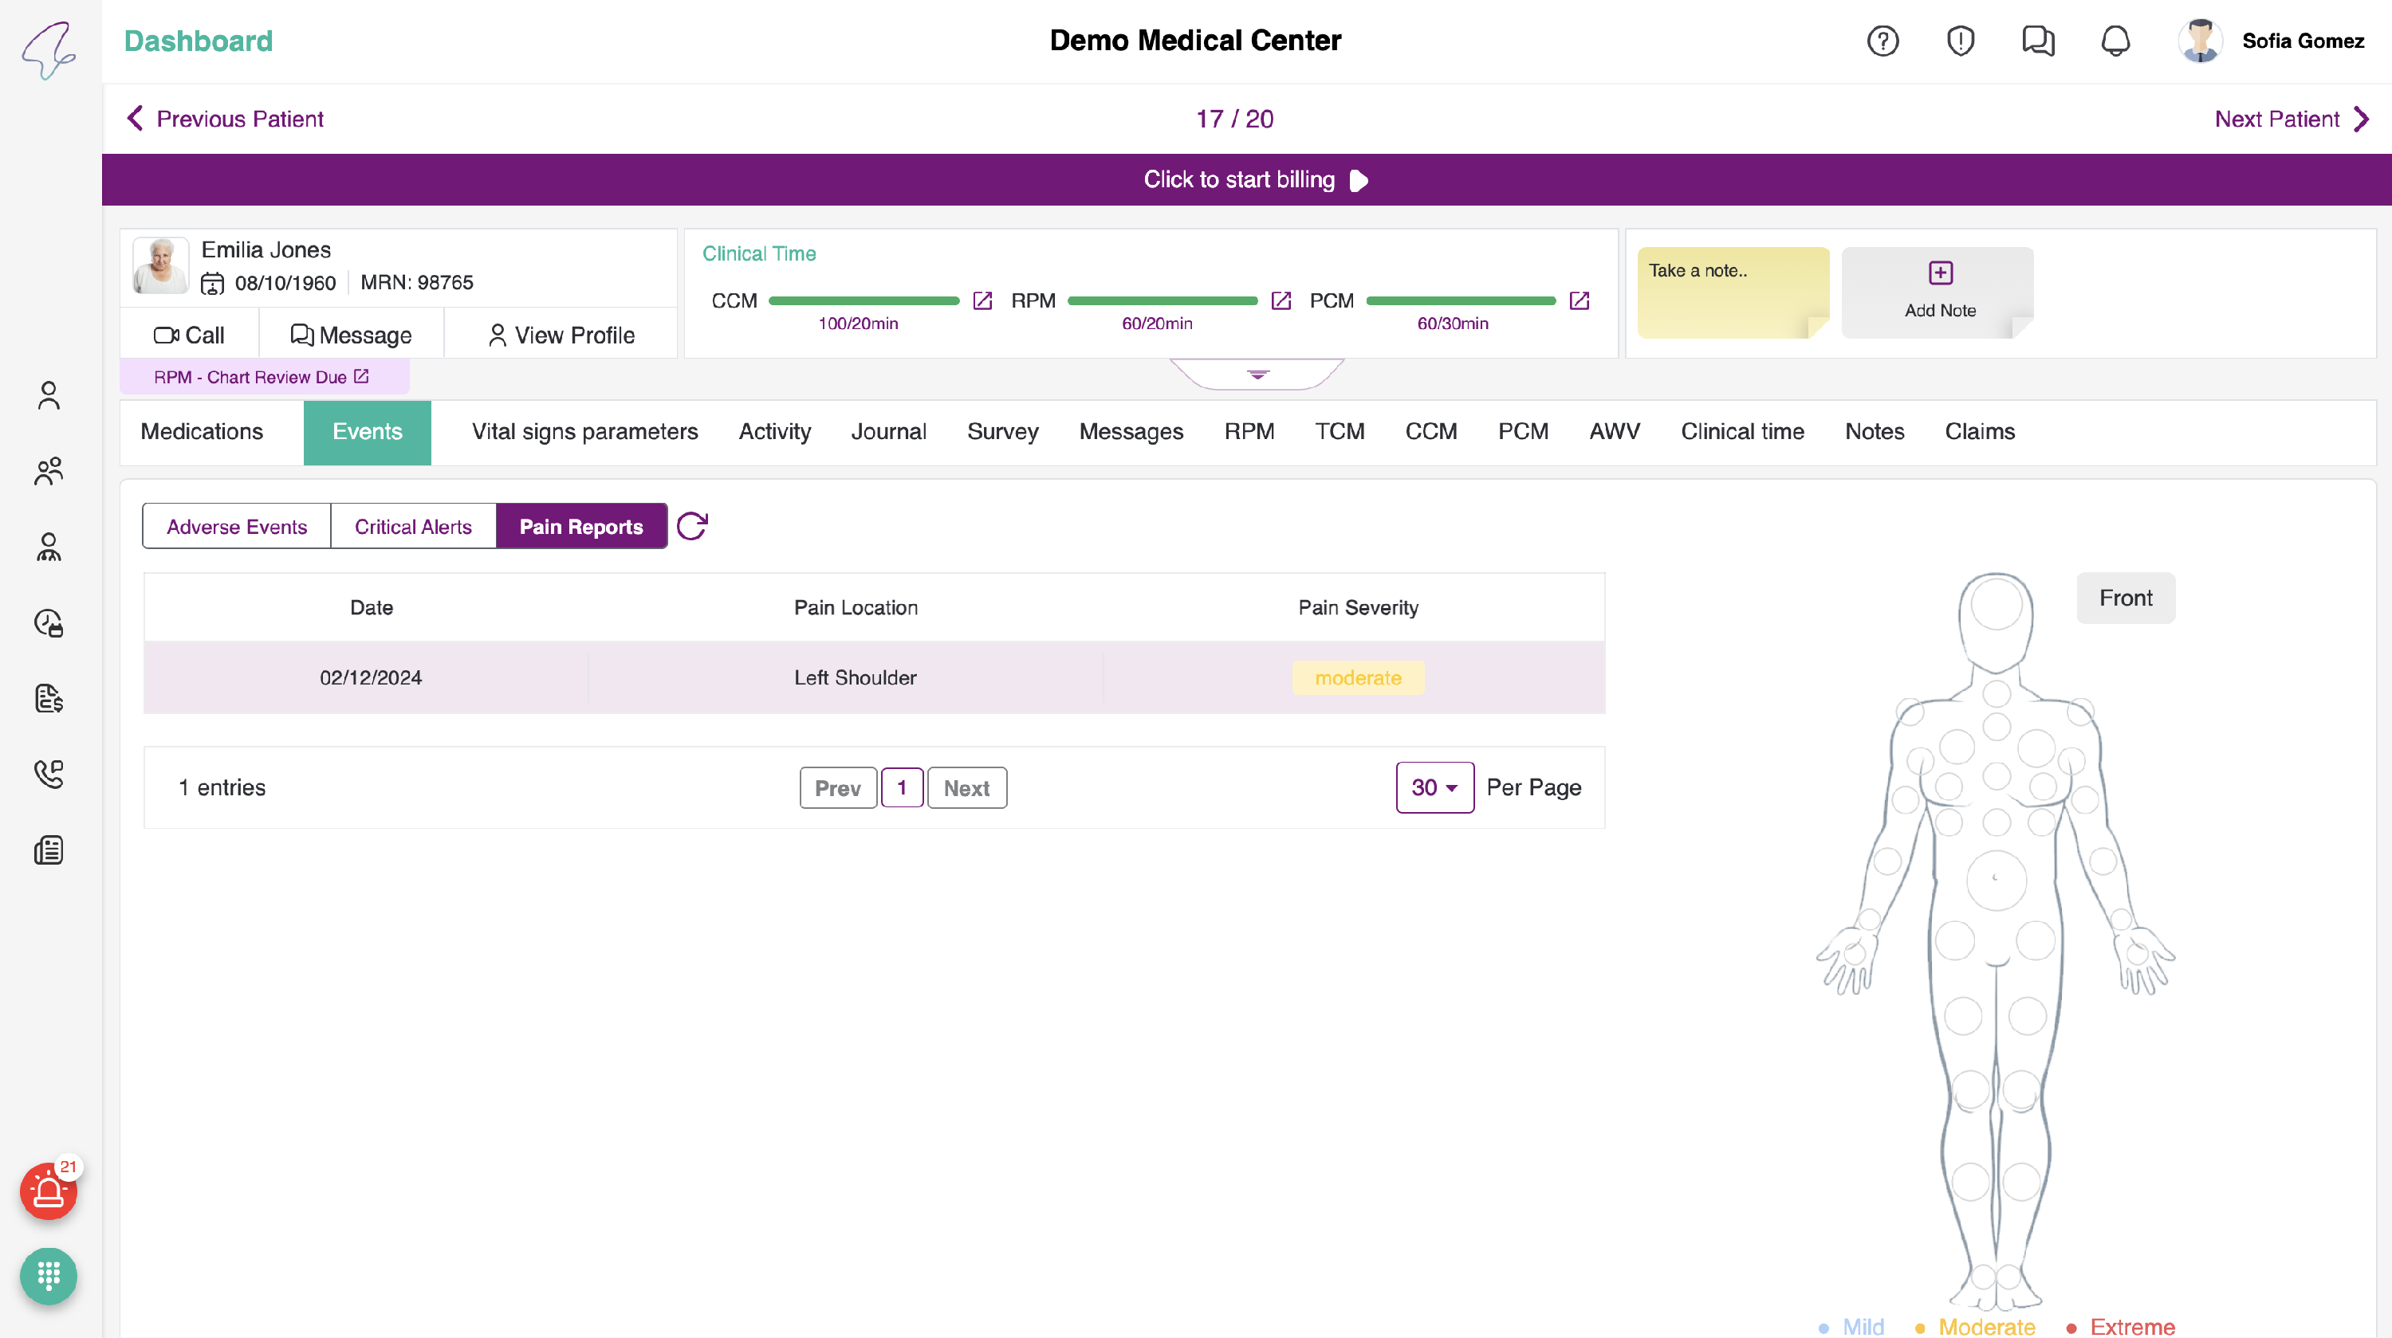Open the billing invoice sidebar icon
This screenshot has height=1338, width=2392.
[x=49, y=698]
